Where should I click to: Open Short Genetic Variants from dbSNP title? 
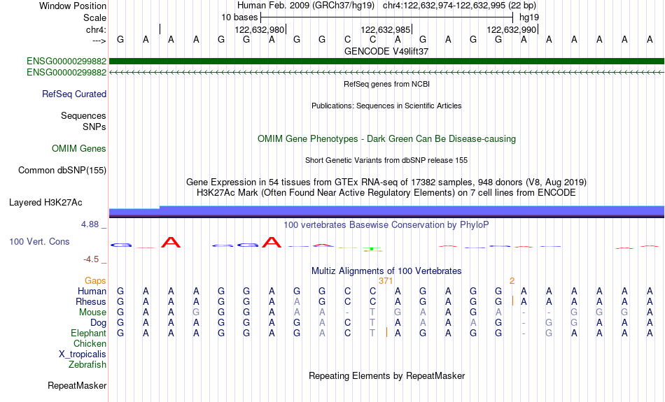click(386, 160)
